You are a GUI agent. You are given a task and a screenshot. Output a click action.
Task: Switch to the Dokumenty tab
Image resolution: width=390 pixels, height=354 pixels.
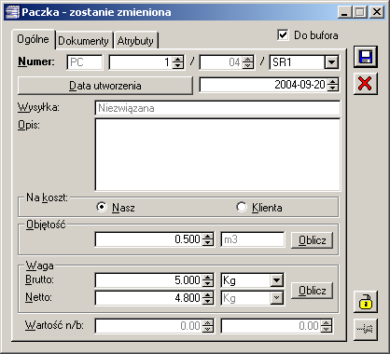coord(83,41)
